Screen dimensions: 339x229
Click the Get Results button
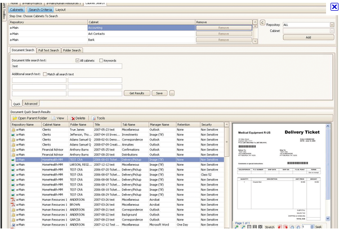pyautogui.click(x=137, y=93)
